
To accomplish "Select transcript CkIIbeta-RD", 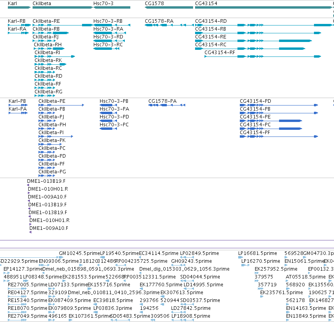I will (48, 76).
